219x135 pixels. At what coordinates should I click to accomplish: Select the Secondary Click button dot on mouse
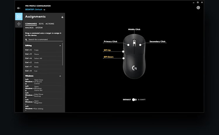140,45
